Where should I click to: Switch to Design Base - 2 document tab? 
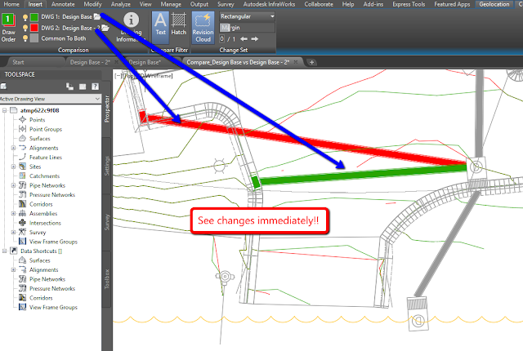pyautogui.click(x=90, y=62)
